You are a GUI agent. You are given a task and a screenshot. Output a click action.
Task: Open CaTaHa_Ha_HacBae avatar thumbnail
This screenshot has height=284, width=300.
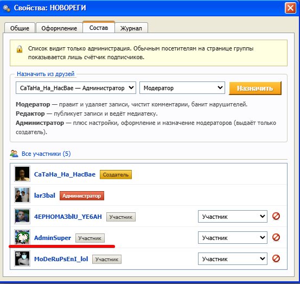22,174
